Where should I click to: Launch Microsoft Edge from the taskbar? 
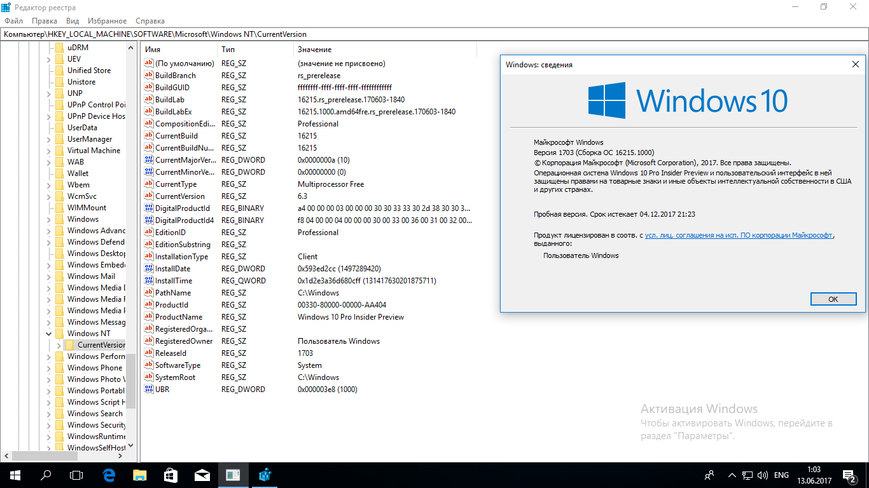(x=108, y=475)
